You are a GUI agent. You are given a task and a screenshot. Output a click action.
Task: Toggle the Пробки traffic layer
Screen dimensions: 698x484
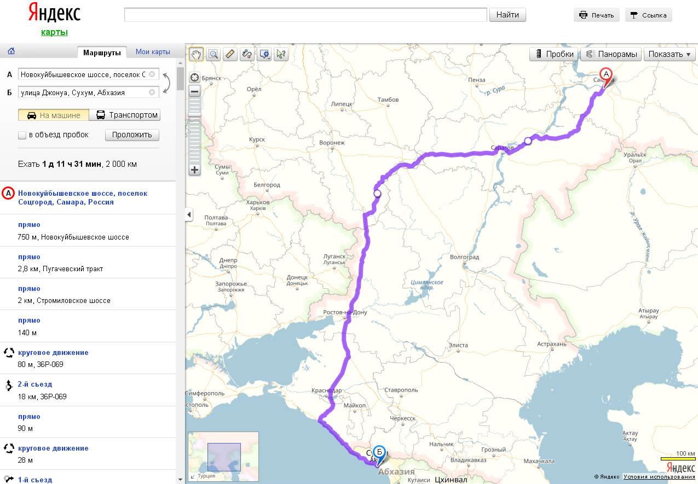coord(554,54)
